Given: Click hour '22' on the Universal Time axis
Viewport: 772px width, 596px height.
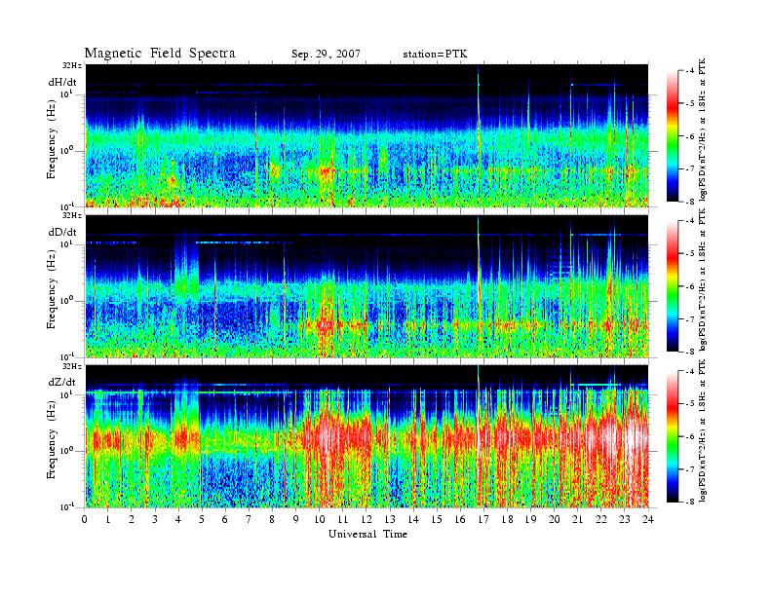Looking at the screenshot, I should click(x=601, y=519).
